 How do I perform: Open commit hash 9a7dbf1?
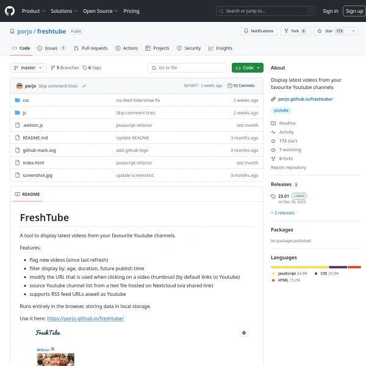pyautogui.click(x=191, y=85)
